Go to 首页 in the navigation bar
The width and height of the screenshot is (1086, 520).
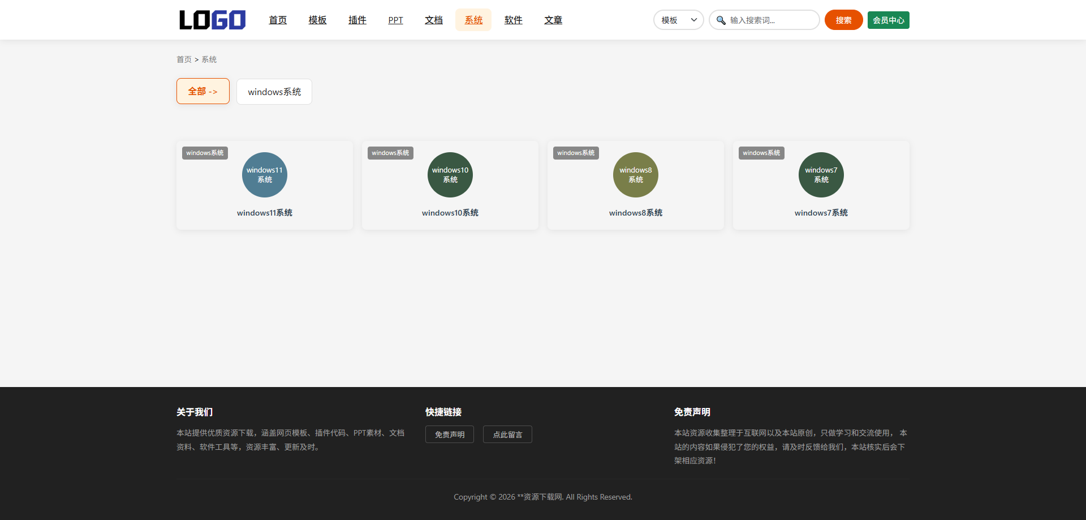(278, 20)
